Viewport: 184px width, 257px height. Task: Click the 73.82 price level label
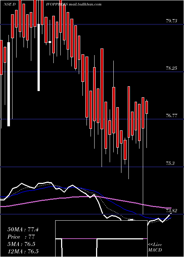click(171, 211)
